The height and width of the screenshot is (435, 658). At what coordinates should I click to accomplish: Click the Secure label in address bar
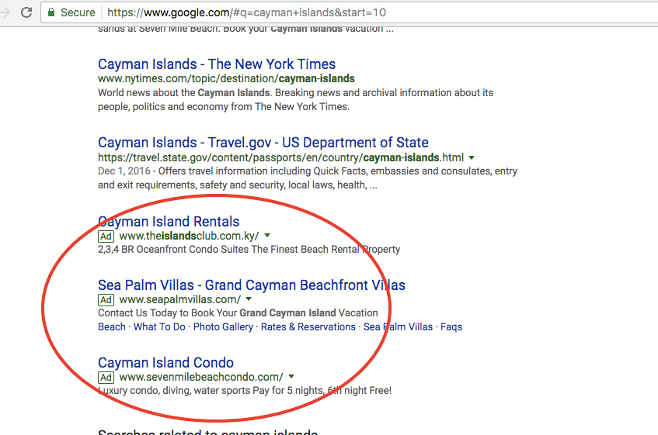(78, 12)
